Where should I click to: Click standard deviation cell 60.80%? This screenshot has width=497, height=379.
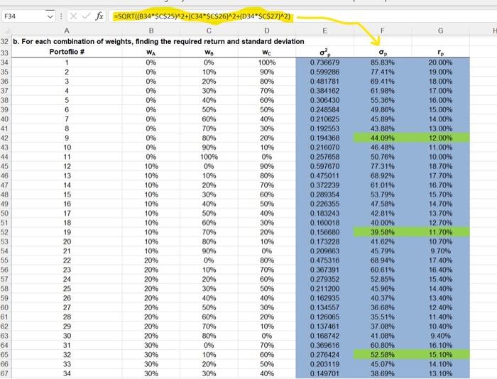coord(383,345)
